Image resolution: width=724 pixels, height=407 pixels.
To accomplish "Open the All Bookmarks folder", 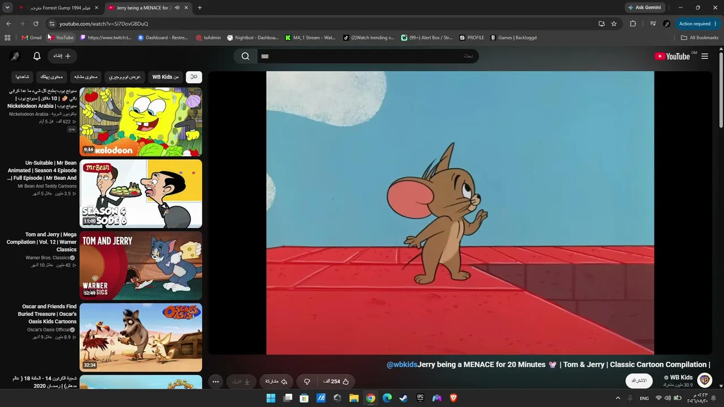I will [700, 38].
